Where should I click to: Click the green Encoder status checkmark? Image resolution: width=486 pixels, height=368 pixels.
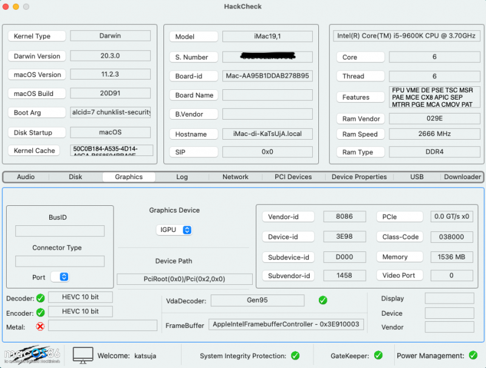click(x=41, y=312)
